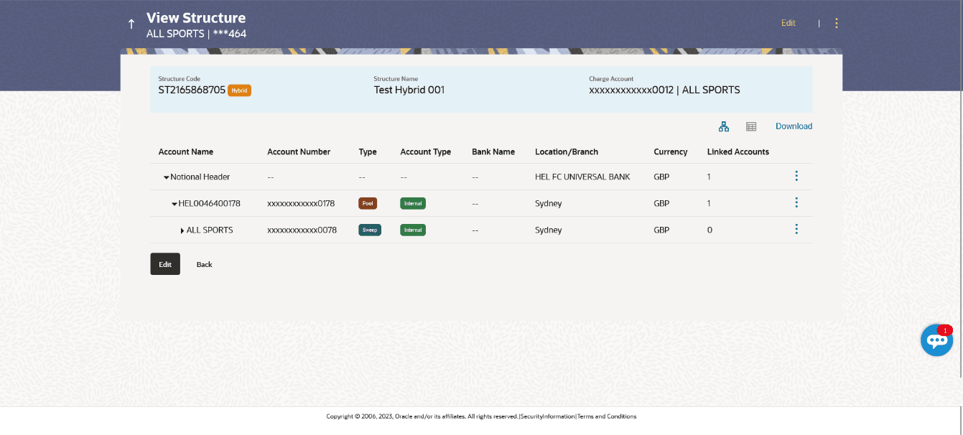The height and width of the screenshot is (435, 963).
Task: Open more options for ALL SPORTS row
Action: pos(796,229)
